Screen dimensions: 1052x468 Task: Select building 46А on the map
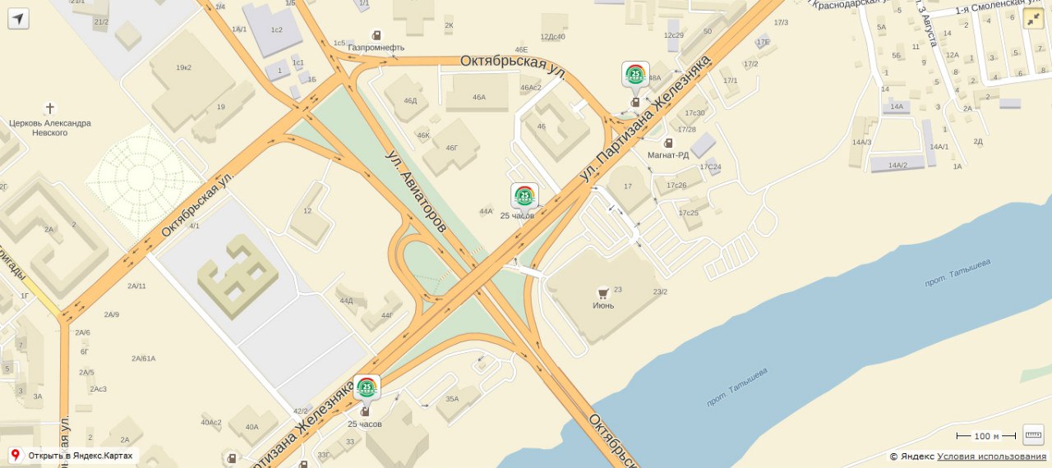coord(478,97)
